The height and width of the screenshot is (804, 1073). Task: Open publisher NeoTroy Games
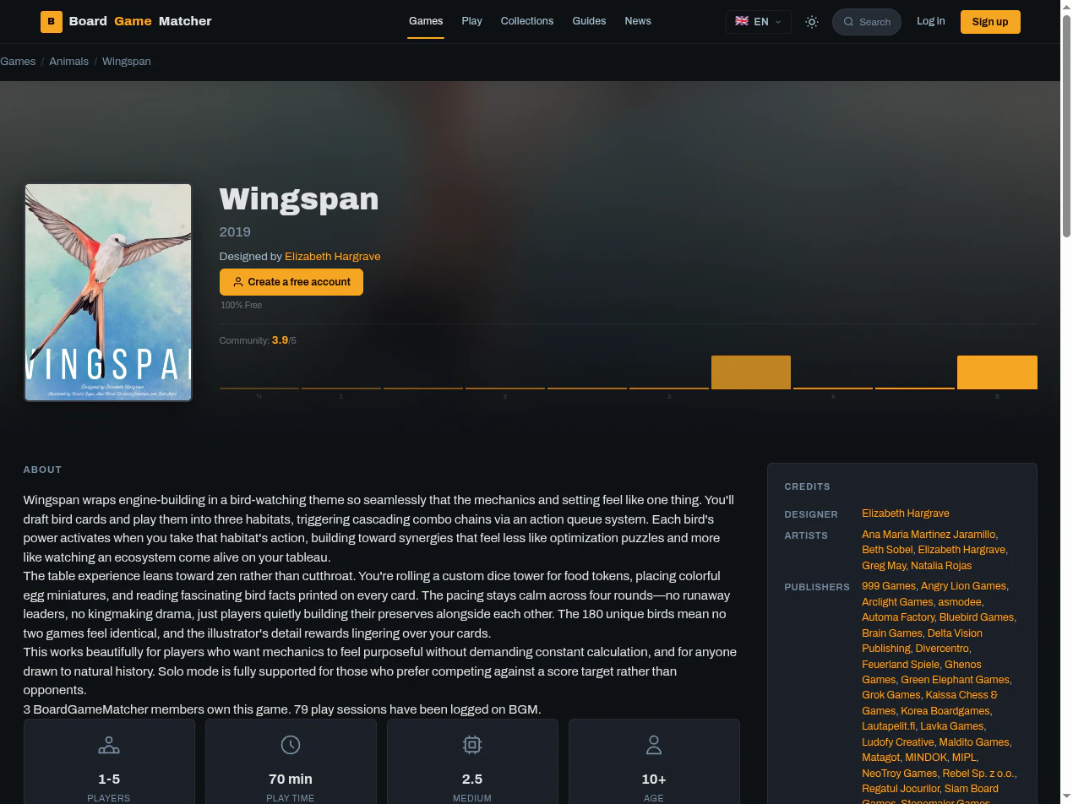(899, 774)
